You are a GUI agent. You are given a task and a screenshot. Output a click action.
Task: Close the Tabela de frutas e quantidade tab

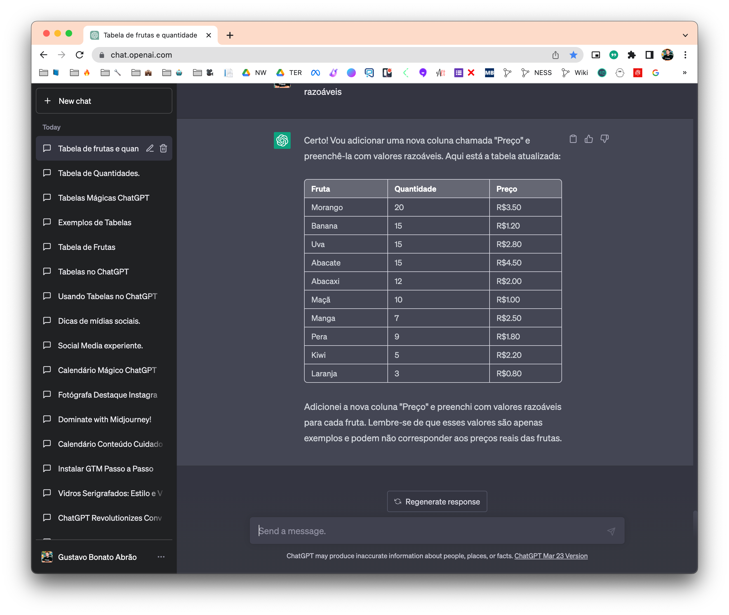click(x=208, y=35)
